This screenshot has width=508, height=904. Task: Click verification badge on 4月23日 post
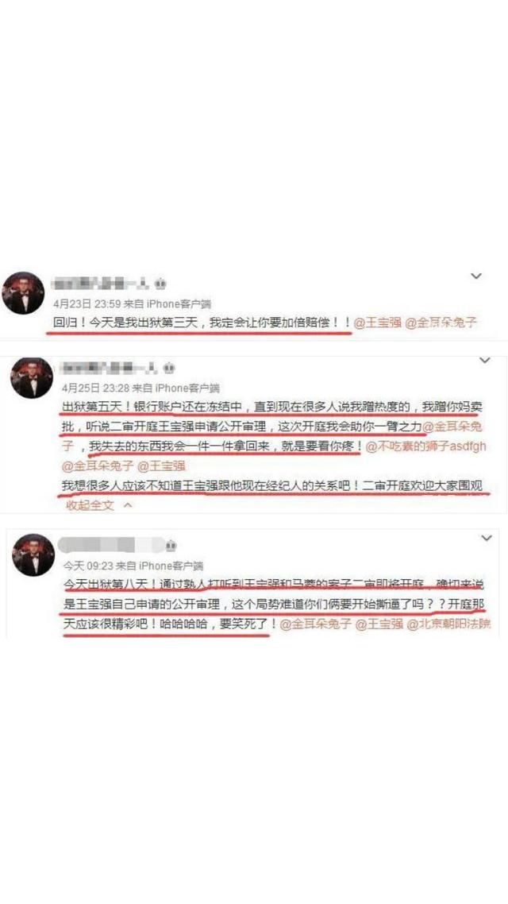coord(160,284)
